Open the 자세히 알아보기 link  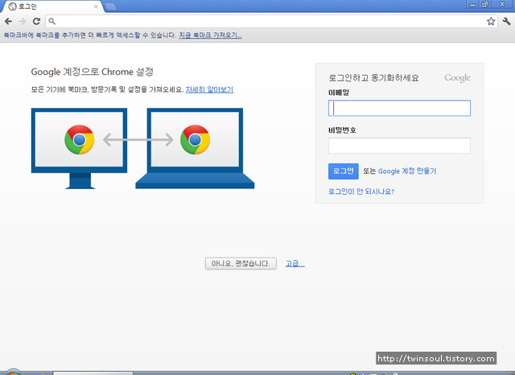click(209, 89)
